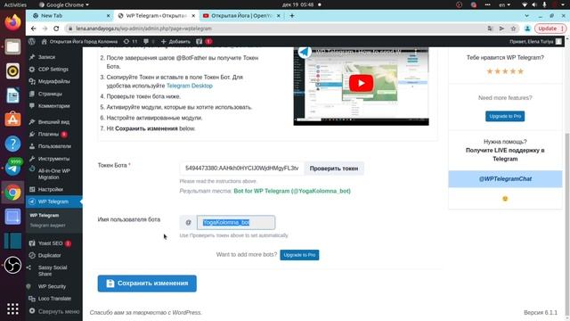Open Привет, Elena Turiya account menu
Screen dimensions: 570x321
535,42
